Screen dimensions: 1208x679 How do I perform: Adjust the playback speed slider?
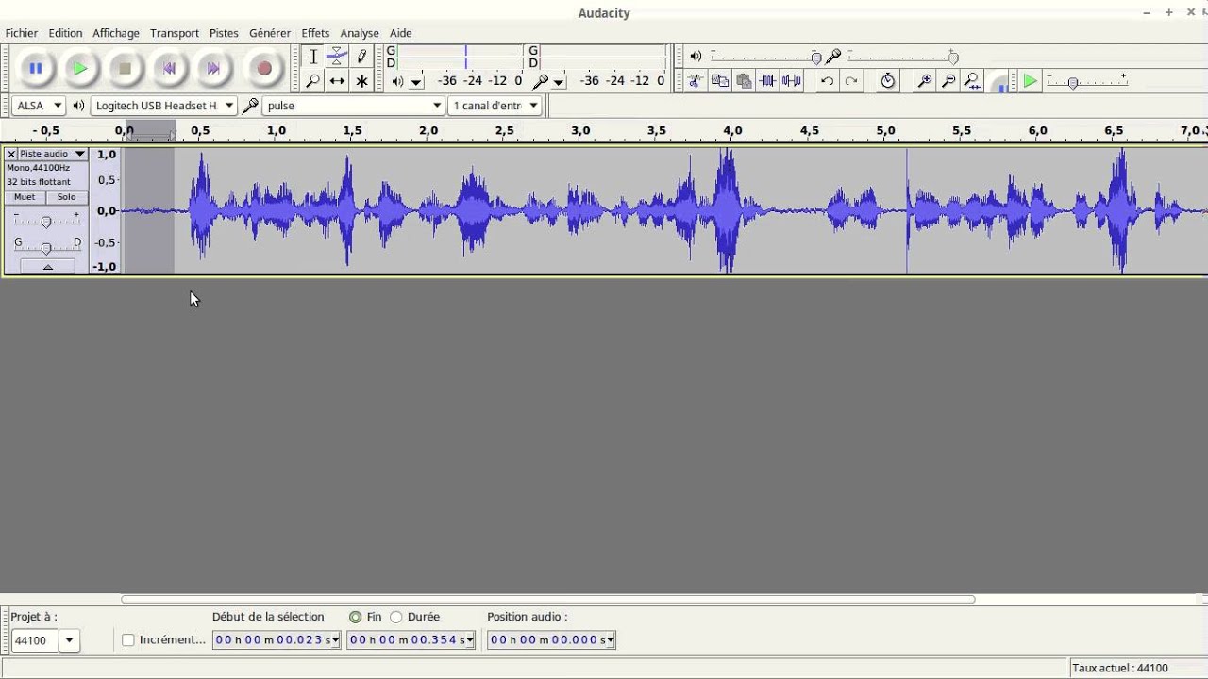(1085, 82)
